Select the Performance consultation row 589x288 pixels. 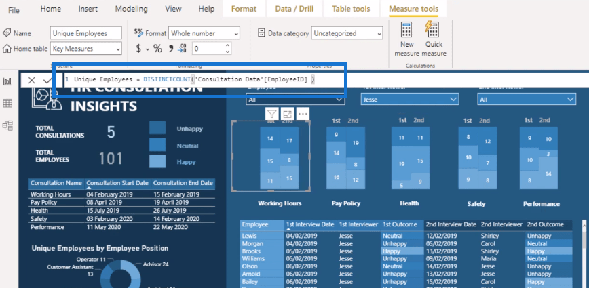pyautogui.click(x=121, y=227)
